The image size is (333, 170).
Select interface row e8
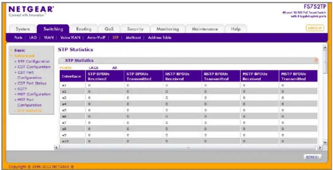[188, 129]
